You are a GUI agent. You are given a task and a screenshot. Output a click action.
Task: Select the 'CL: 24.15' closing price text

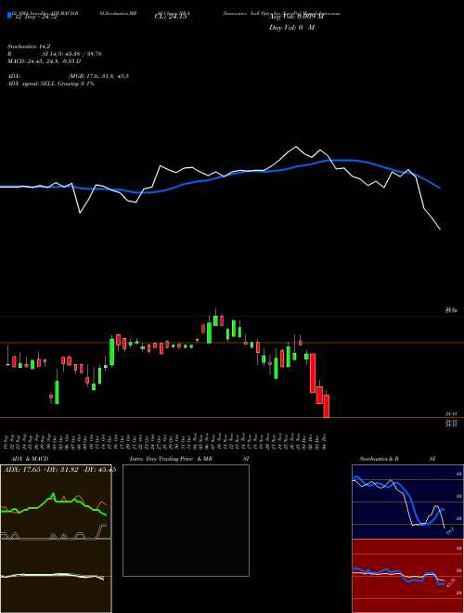click(x=171, y=17)
